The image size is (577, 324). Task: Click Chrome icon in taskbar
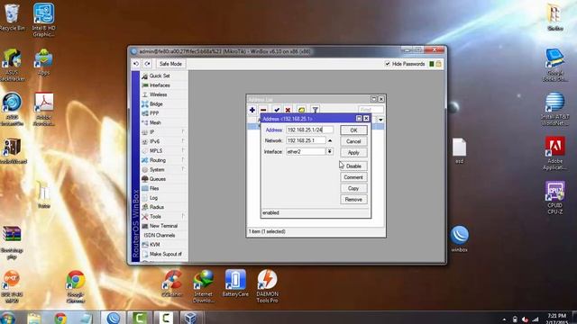pyautogui.click(x=60, y=318)
